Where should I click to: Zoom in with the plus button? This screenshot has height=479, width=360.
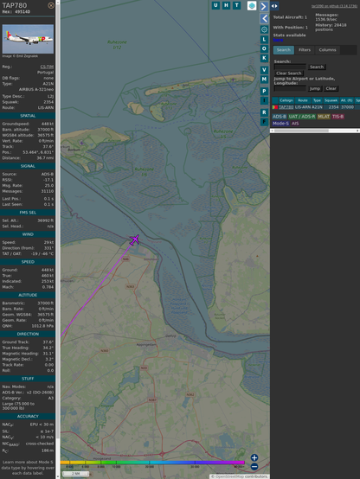[254, 457]
